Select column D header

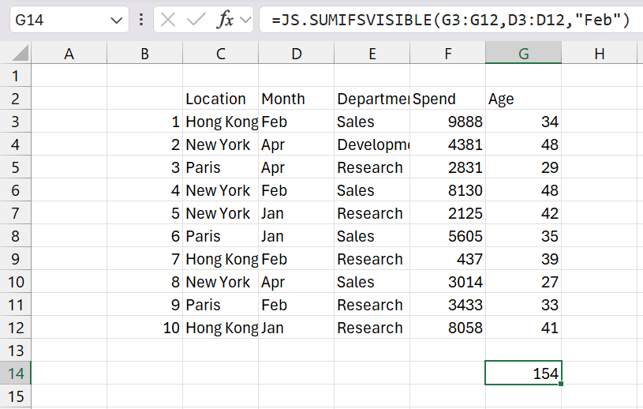296,54
